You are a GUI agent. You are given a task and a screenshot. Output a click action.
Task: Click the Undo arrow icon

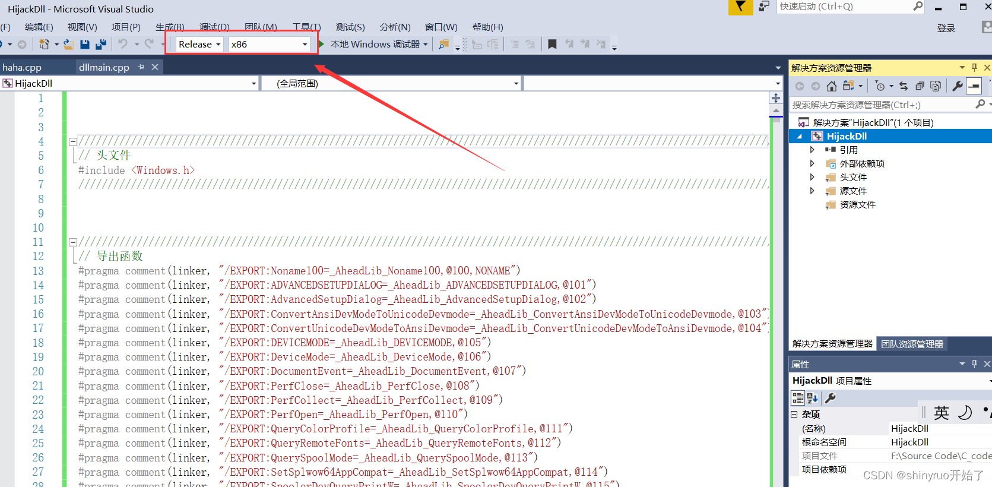coord(123,44)
